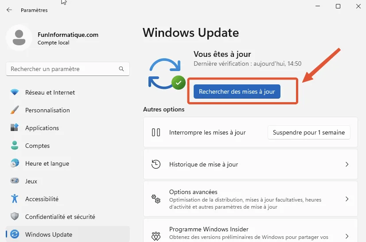366x242 pixels.
Task: Open Personnalisation settings
Action: [x=68, y=110]
